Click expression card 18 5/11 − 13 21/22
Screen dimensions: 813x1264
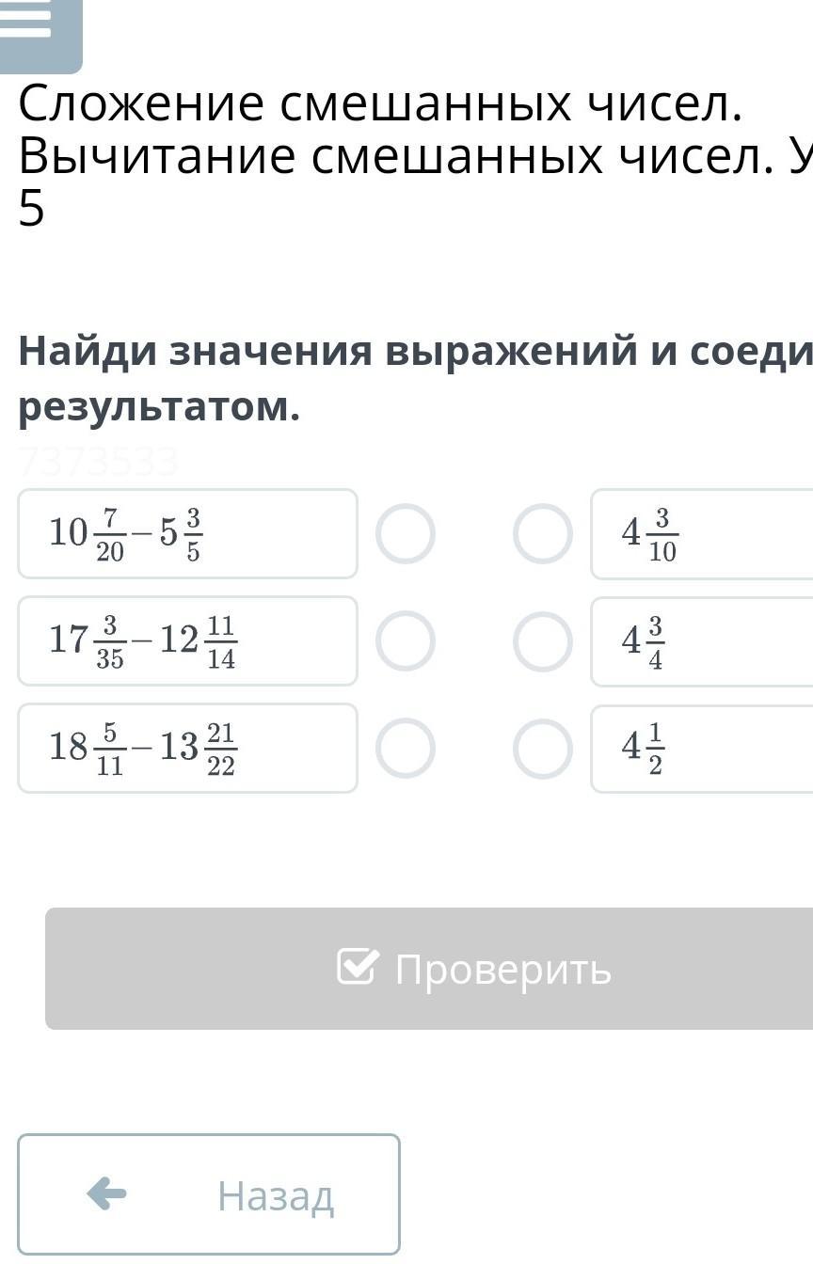(x=187, y=748)
